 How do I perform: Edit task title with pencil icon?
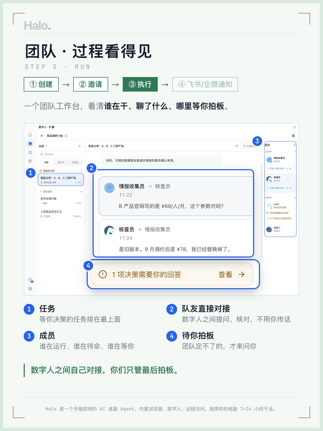click(x=237, y=146)
